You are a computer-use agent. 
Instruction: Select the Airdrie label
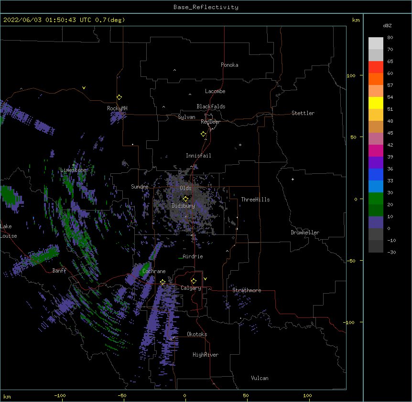pos(193,256)
